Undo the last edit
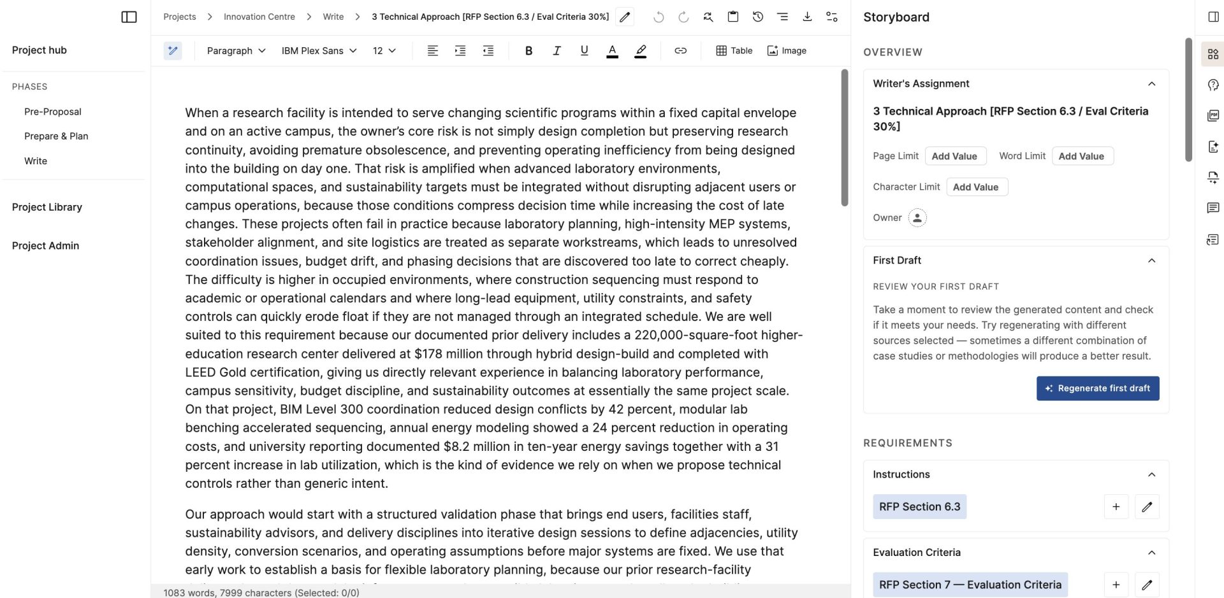Image resolution: width=1224 pixels, height=598 pixels. pyautogui.click(x=659, y=17)
